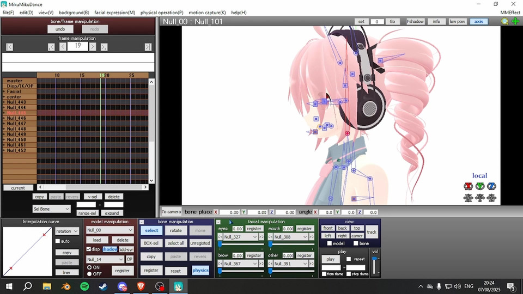This screenshot has width=523, height=294.
Task: Click the physics button
Action: click(200, 271)
